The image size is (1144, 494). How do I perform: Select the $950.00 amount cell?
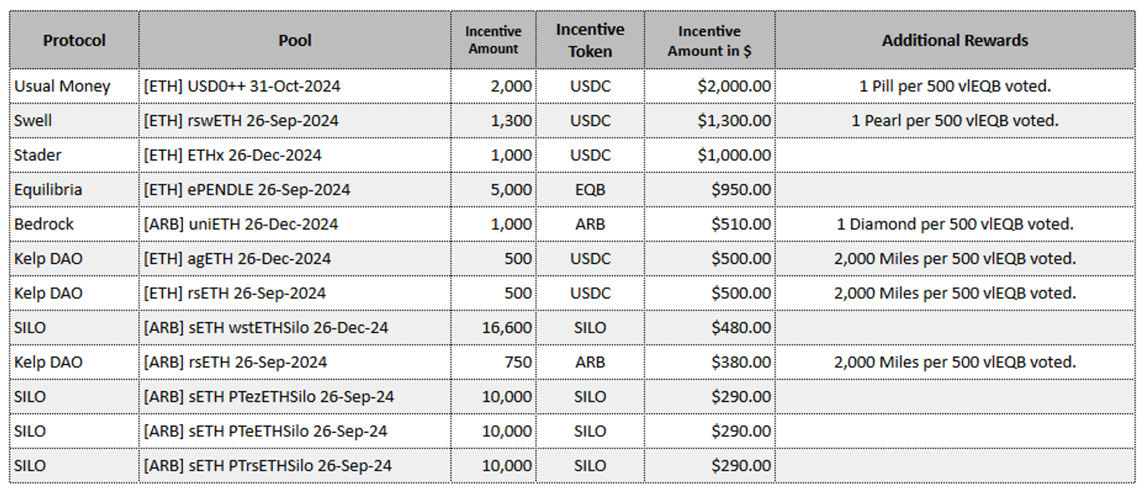point(741,189)
